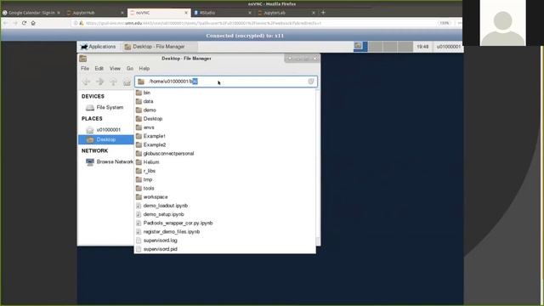
Task: Choose the Helium folder suggestion
Action: pyautogui.click(x=224, y=162)
